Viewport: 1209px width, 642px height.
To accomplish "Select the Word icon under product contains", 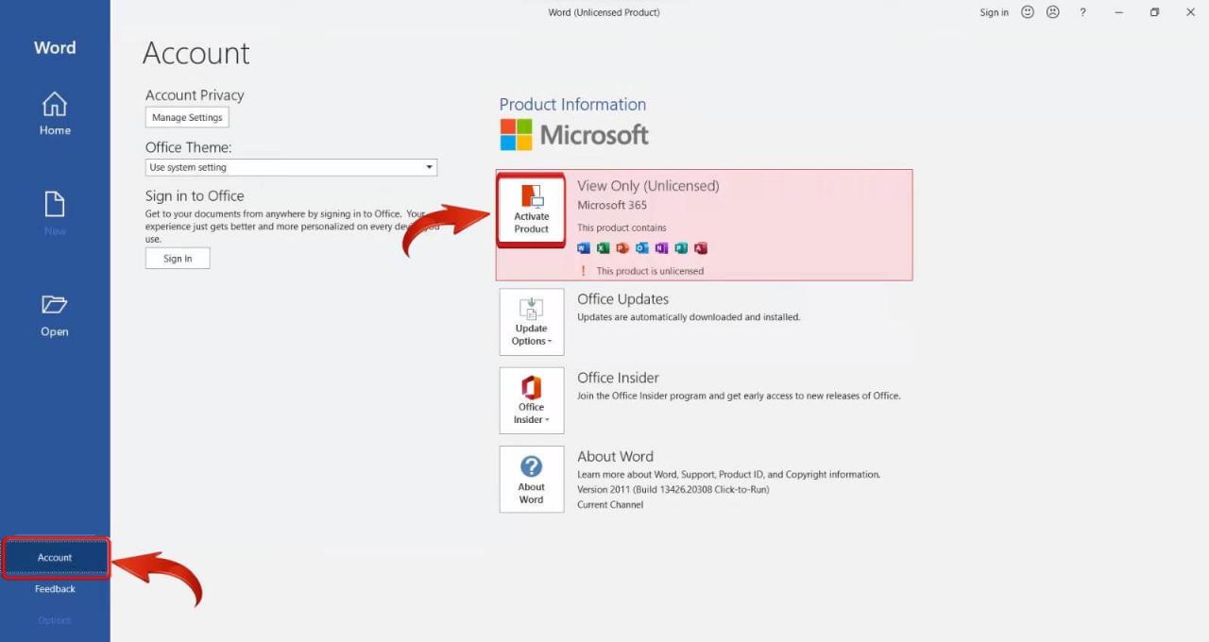I will [x=584, y=247].
